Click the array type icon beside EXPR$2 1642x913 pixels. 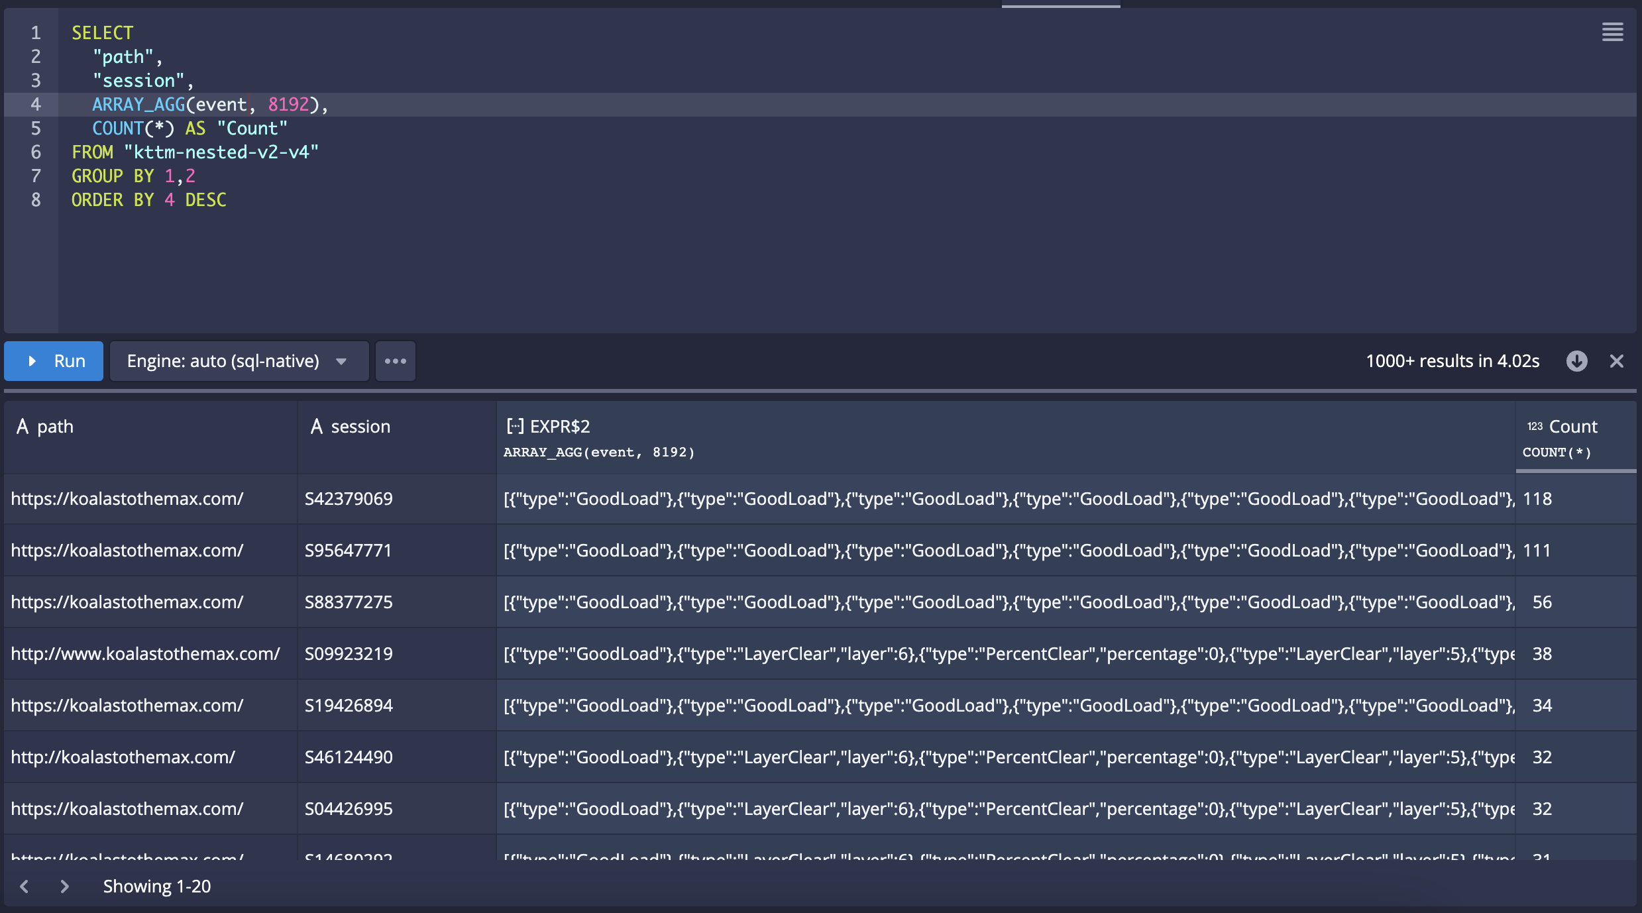pyautogui.click(x=515, y=426)
